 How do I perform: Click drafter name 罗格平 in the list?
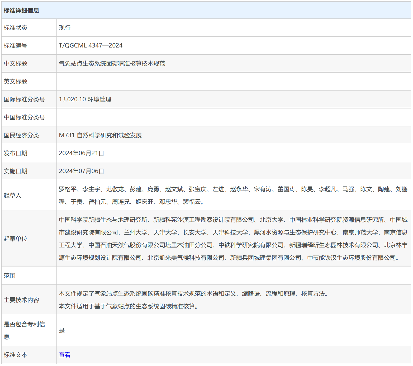tap(68, 189)
